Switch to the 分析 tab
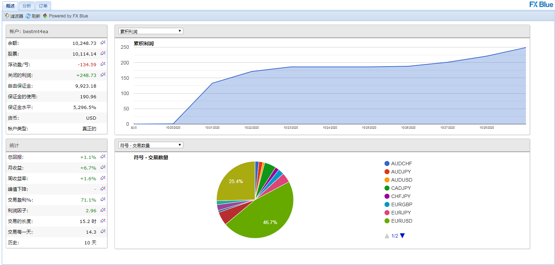 (x=26, y=6)
